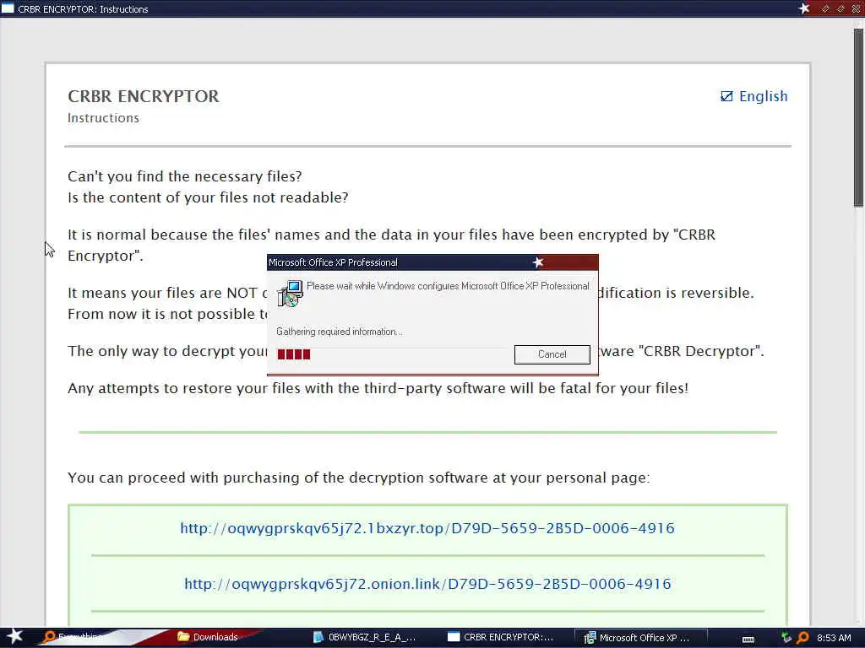
Task: Open the Downloads folder taskbar item
Action: [208, 637]
